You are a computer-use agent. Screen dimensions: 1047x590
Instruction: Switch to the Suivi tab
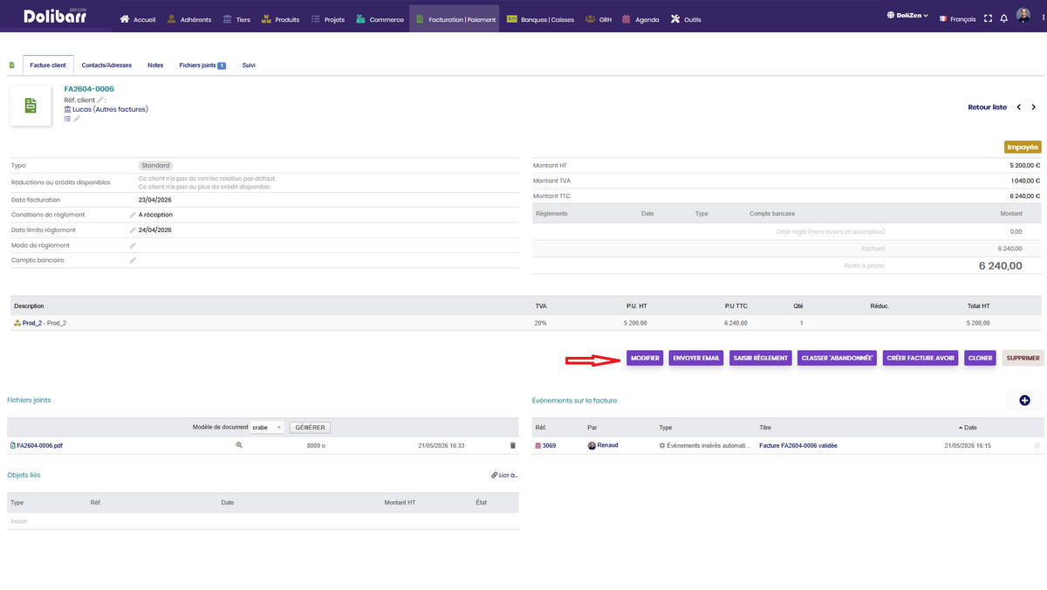click(249, 65)
